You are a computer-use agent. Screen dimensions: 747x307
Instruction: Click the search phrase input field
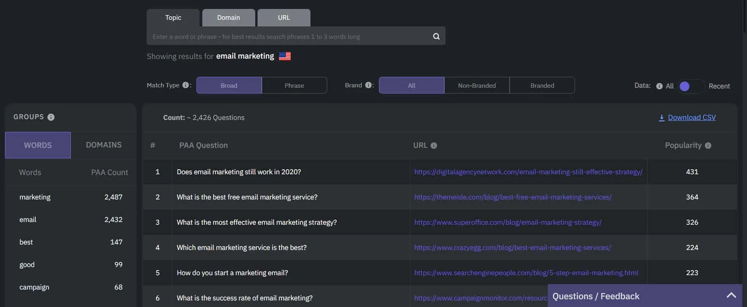(288, 36)
